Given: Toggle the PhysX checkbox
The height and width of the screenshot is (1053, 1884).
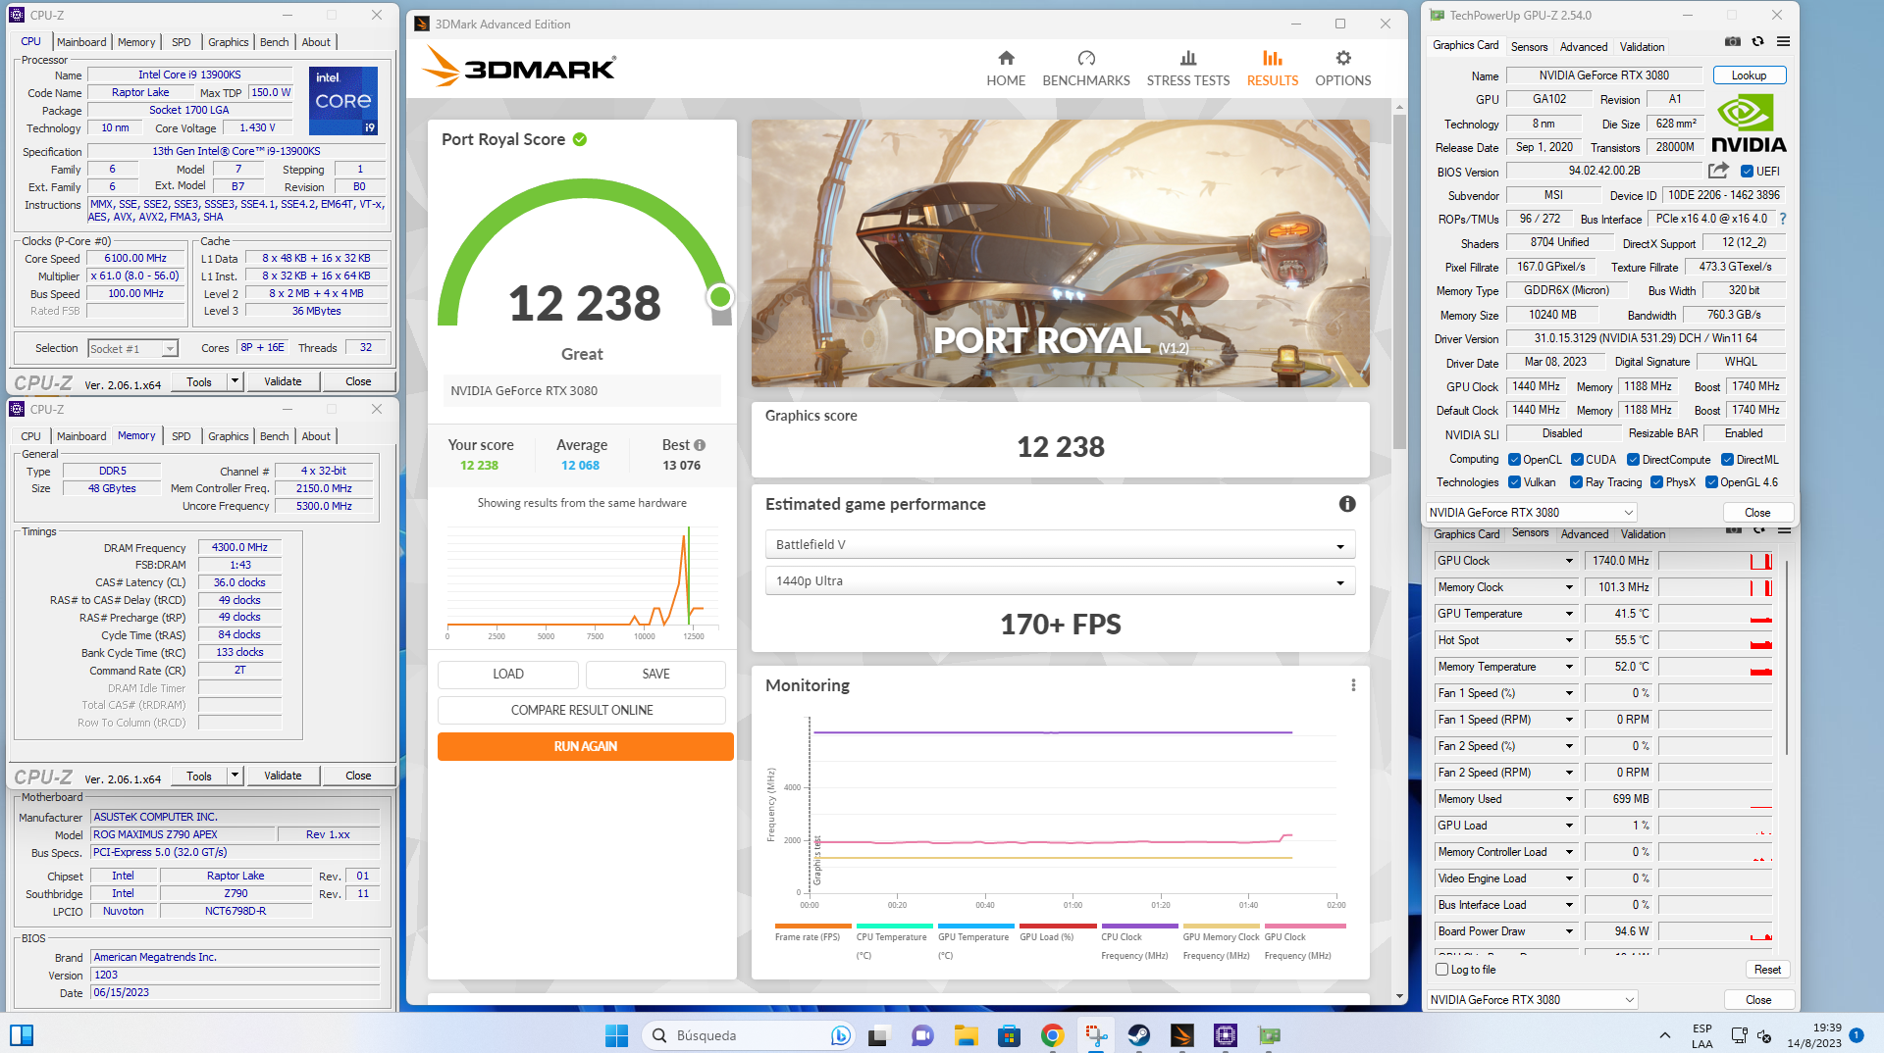Looking at the screenshot, I should (1656, 482).
